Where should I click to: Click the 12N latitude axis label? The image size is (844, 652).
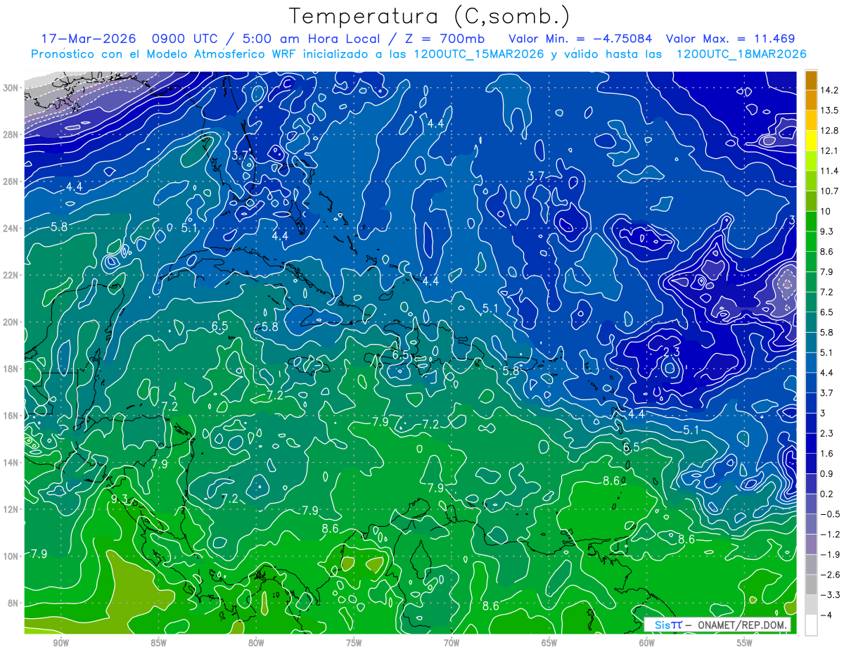[12, 509]
